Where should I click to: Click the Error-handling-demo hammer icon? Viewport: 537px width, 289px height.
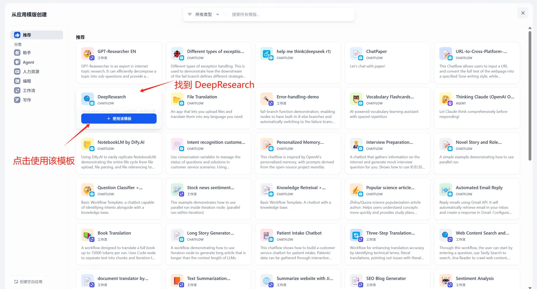click(267, 99)
